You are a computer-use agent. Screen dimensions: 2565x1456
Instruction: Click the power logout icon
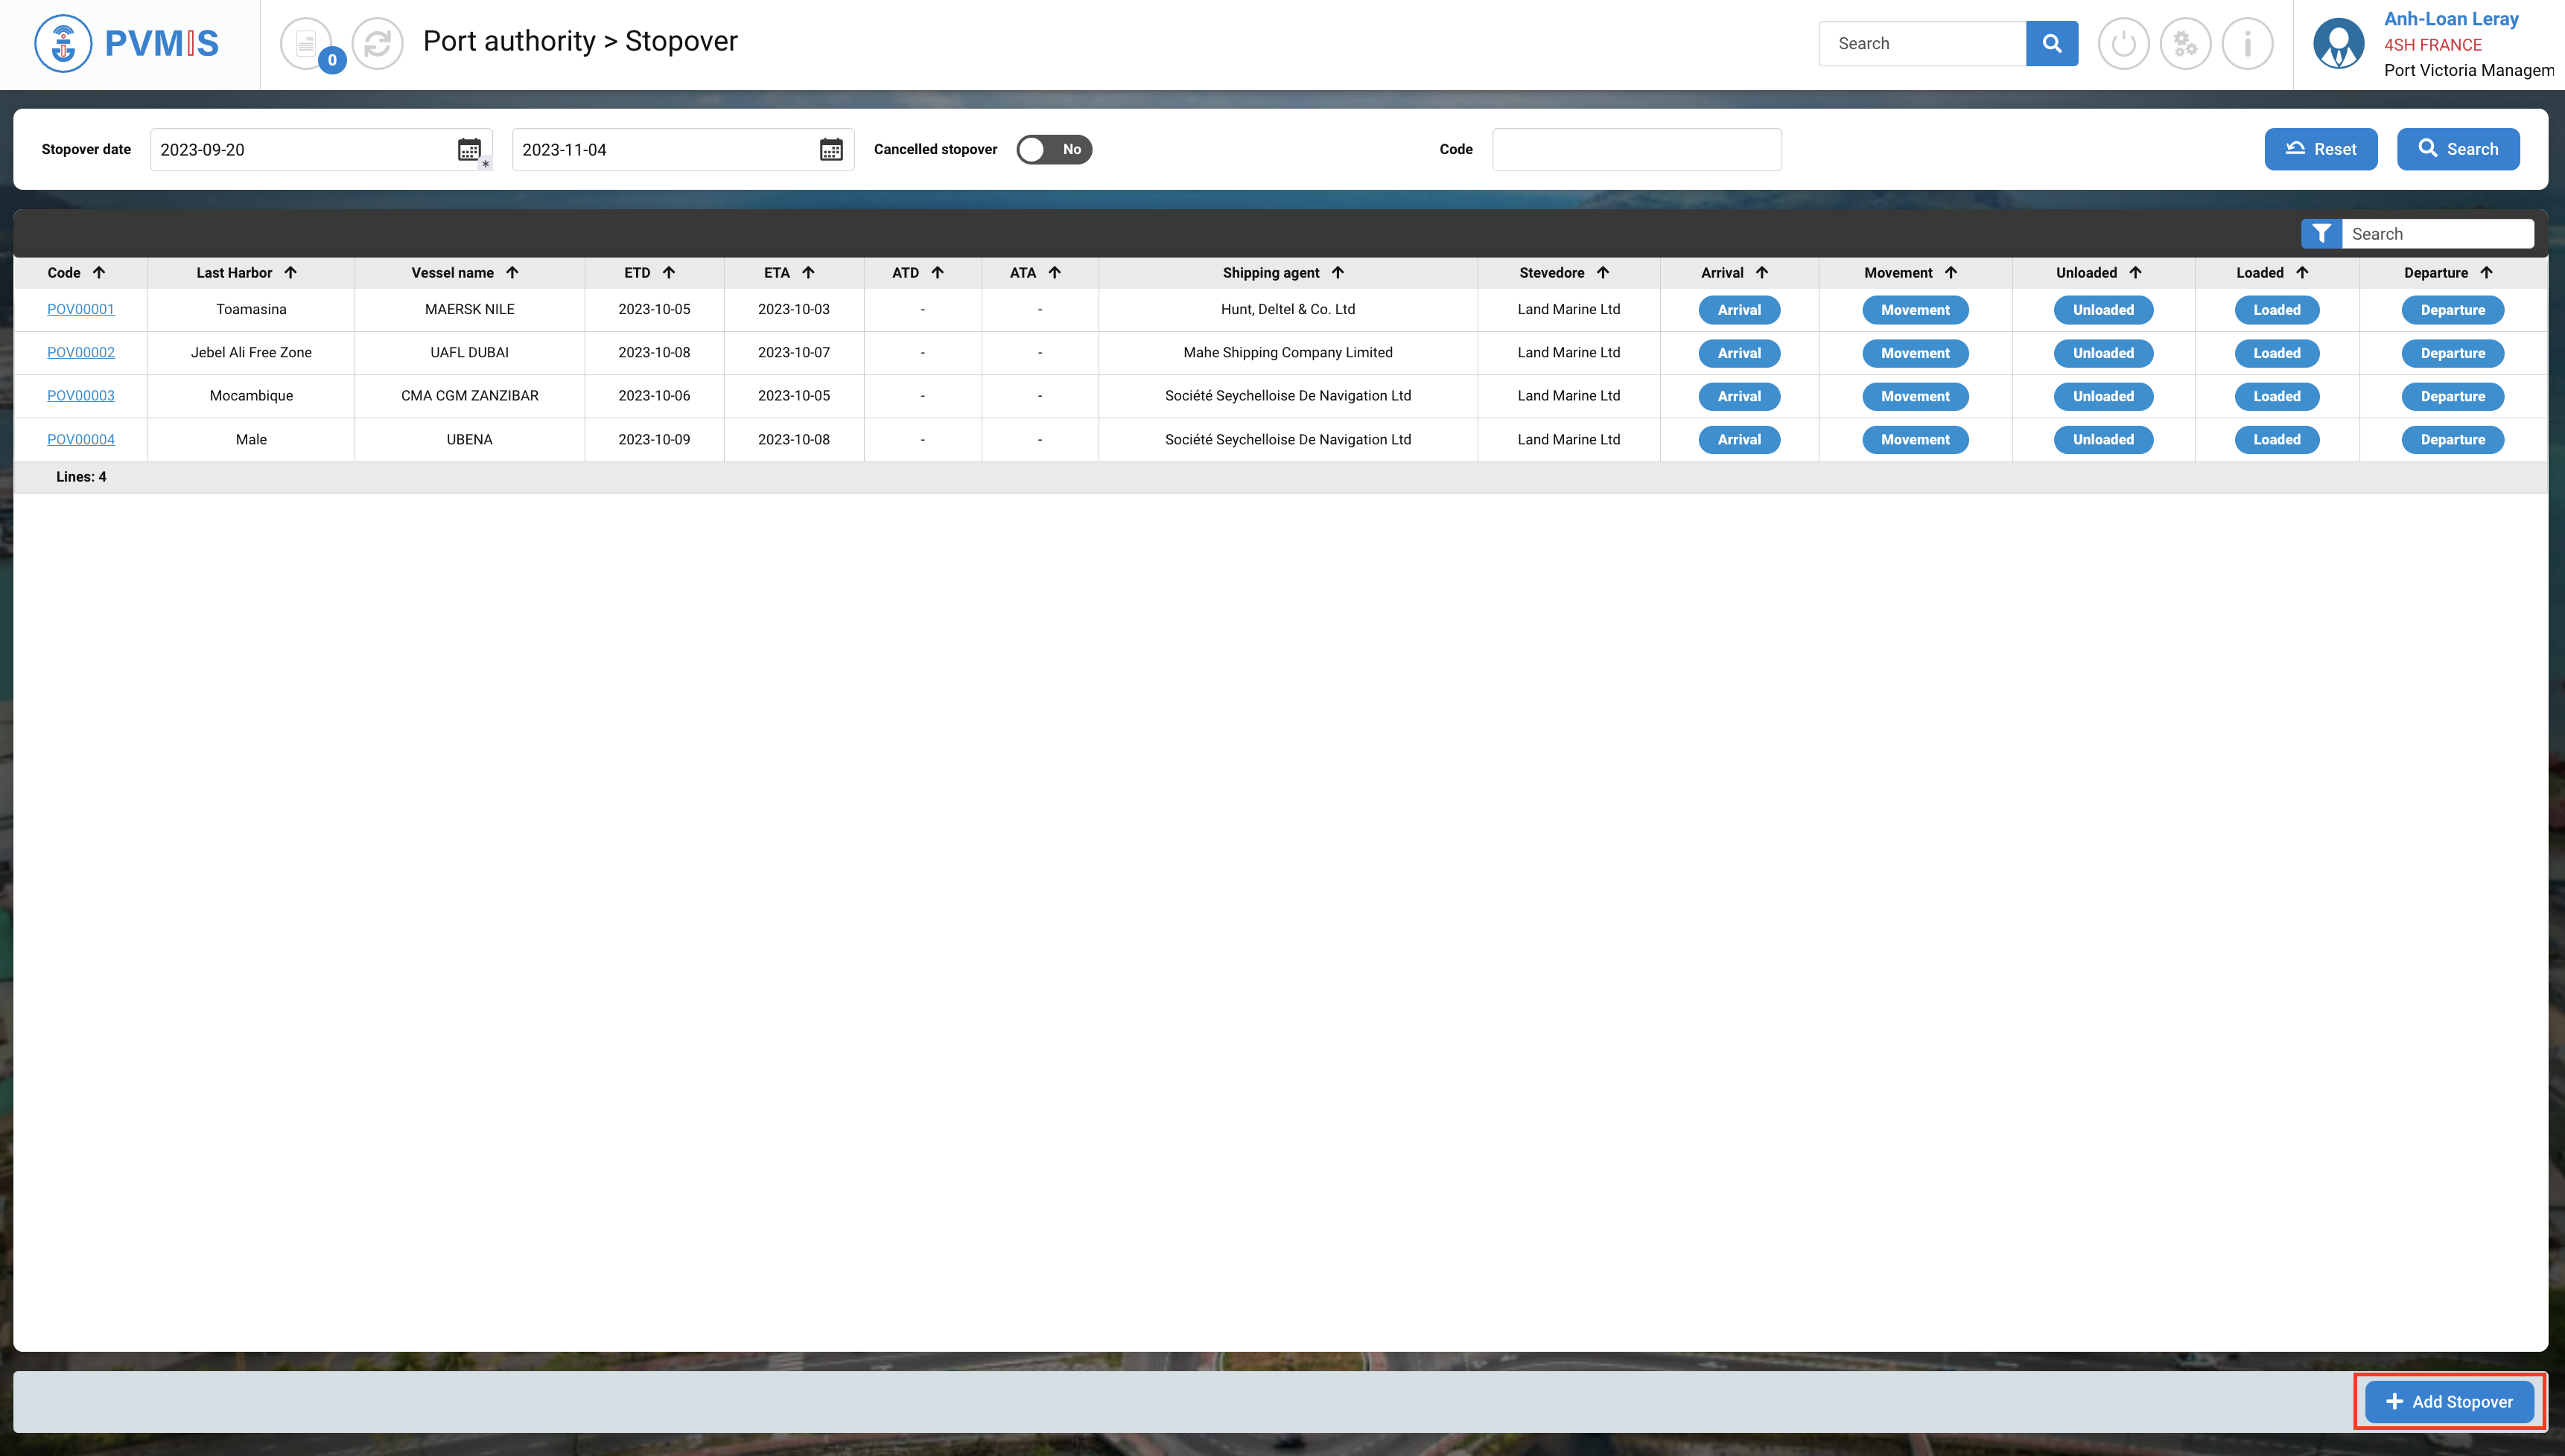[x=2123, y=44]
